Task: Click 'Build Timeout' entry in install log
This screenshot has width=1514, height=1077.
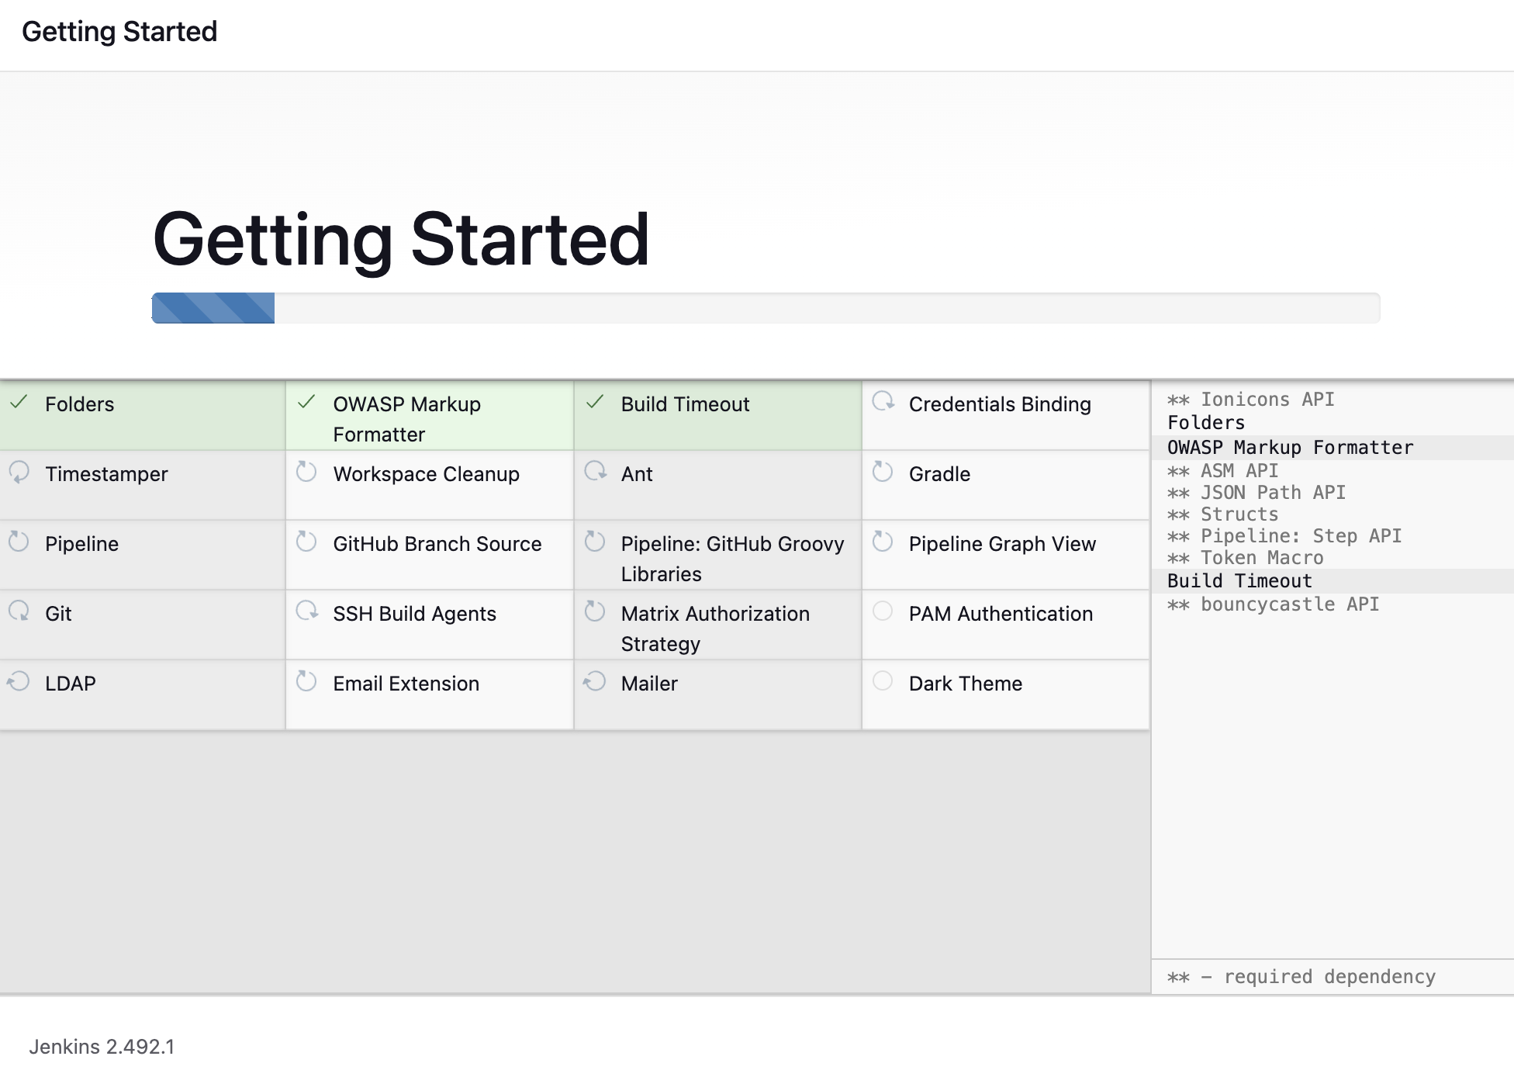Action: click(x=1239, y=581)
